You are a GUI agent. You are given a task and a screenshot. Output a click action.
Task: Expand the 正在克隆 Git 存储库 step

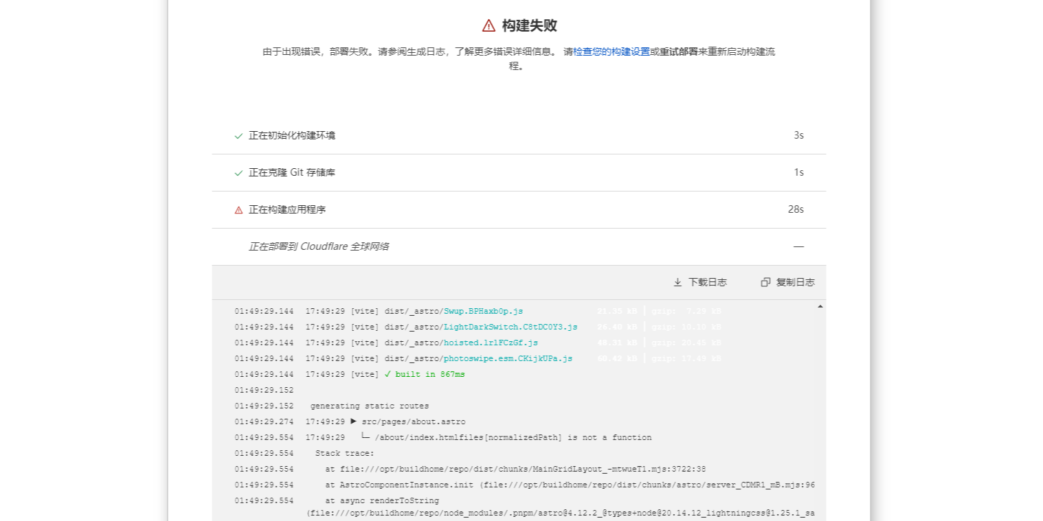coord(519,173)
